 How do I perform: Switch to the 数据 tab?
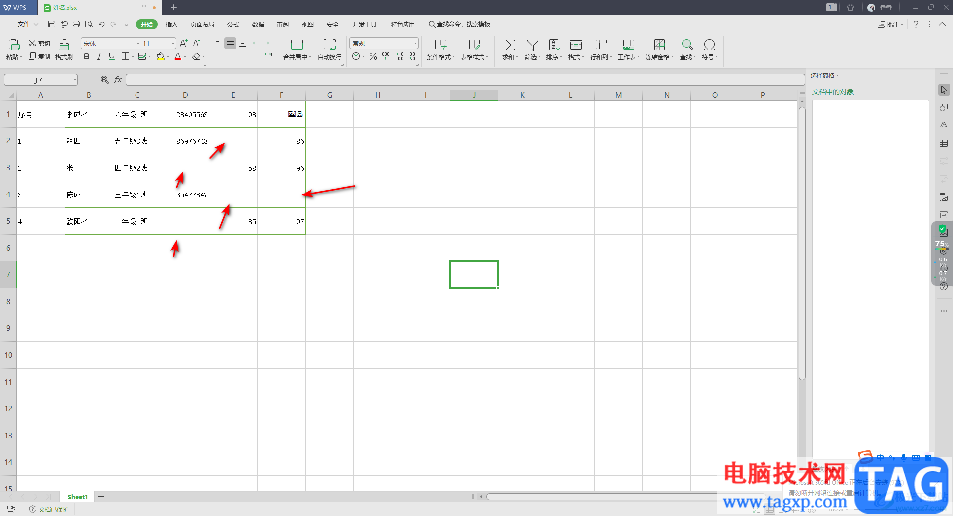(x=258, y=24)
